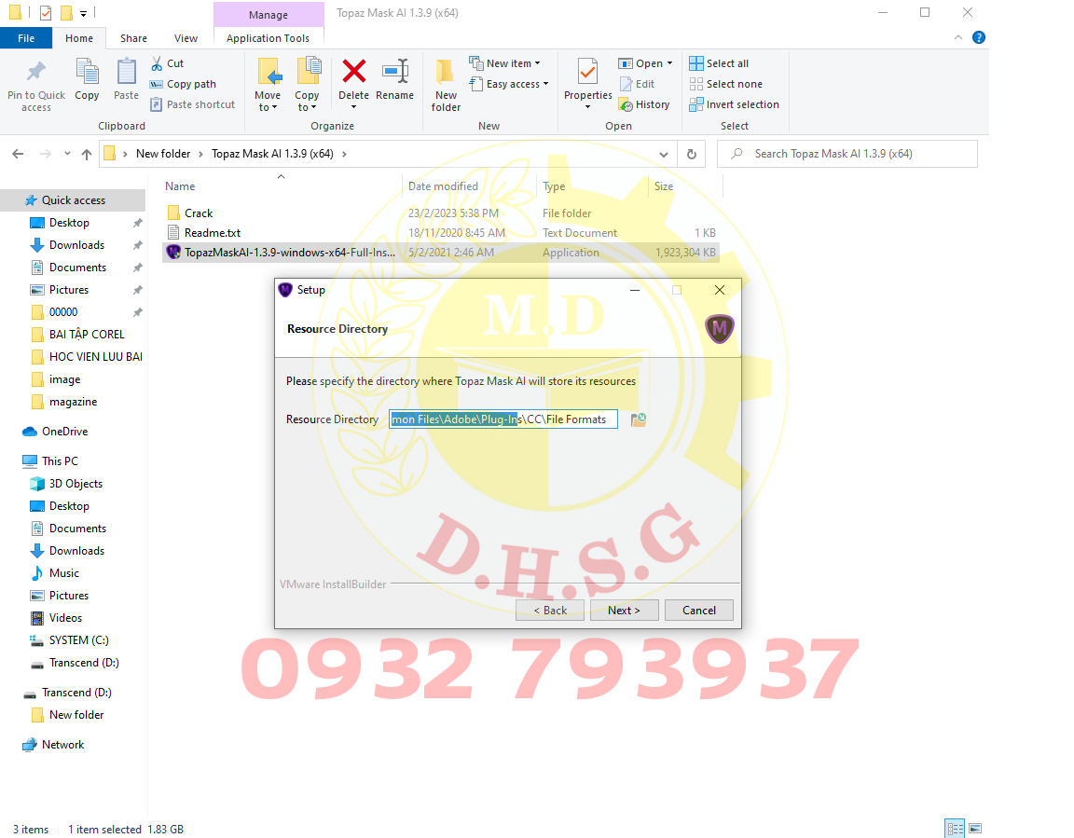
Task: Click the Paste ribbon button
Action: (126, 80)
